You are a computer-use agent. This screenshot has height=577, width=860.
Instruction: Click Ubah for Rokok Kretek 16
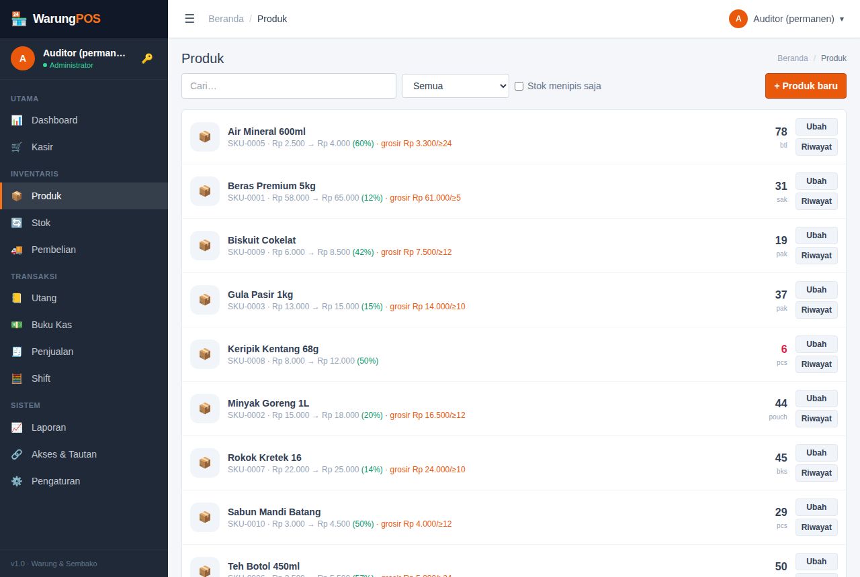click(x=816, y=453)
